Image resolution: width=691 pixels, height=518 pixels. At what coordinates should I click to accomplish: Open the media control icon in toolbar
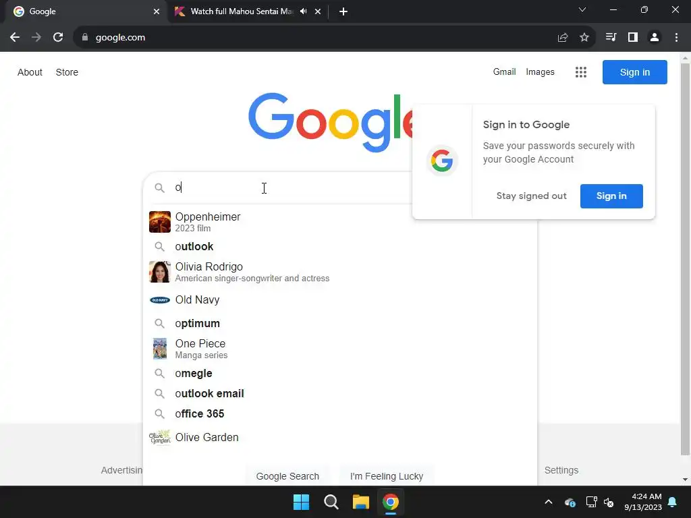pyautogui.click(x=611, y=38)
